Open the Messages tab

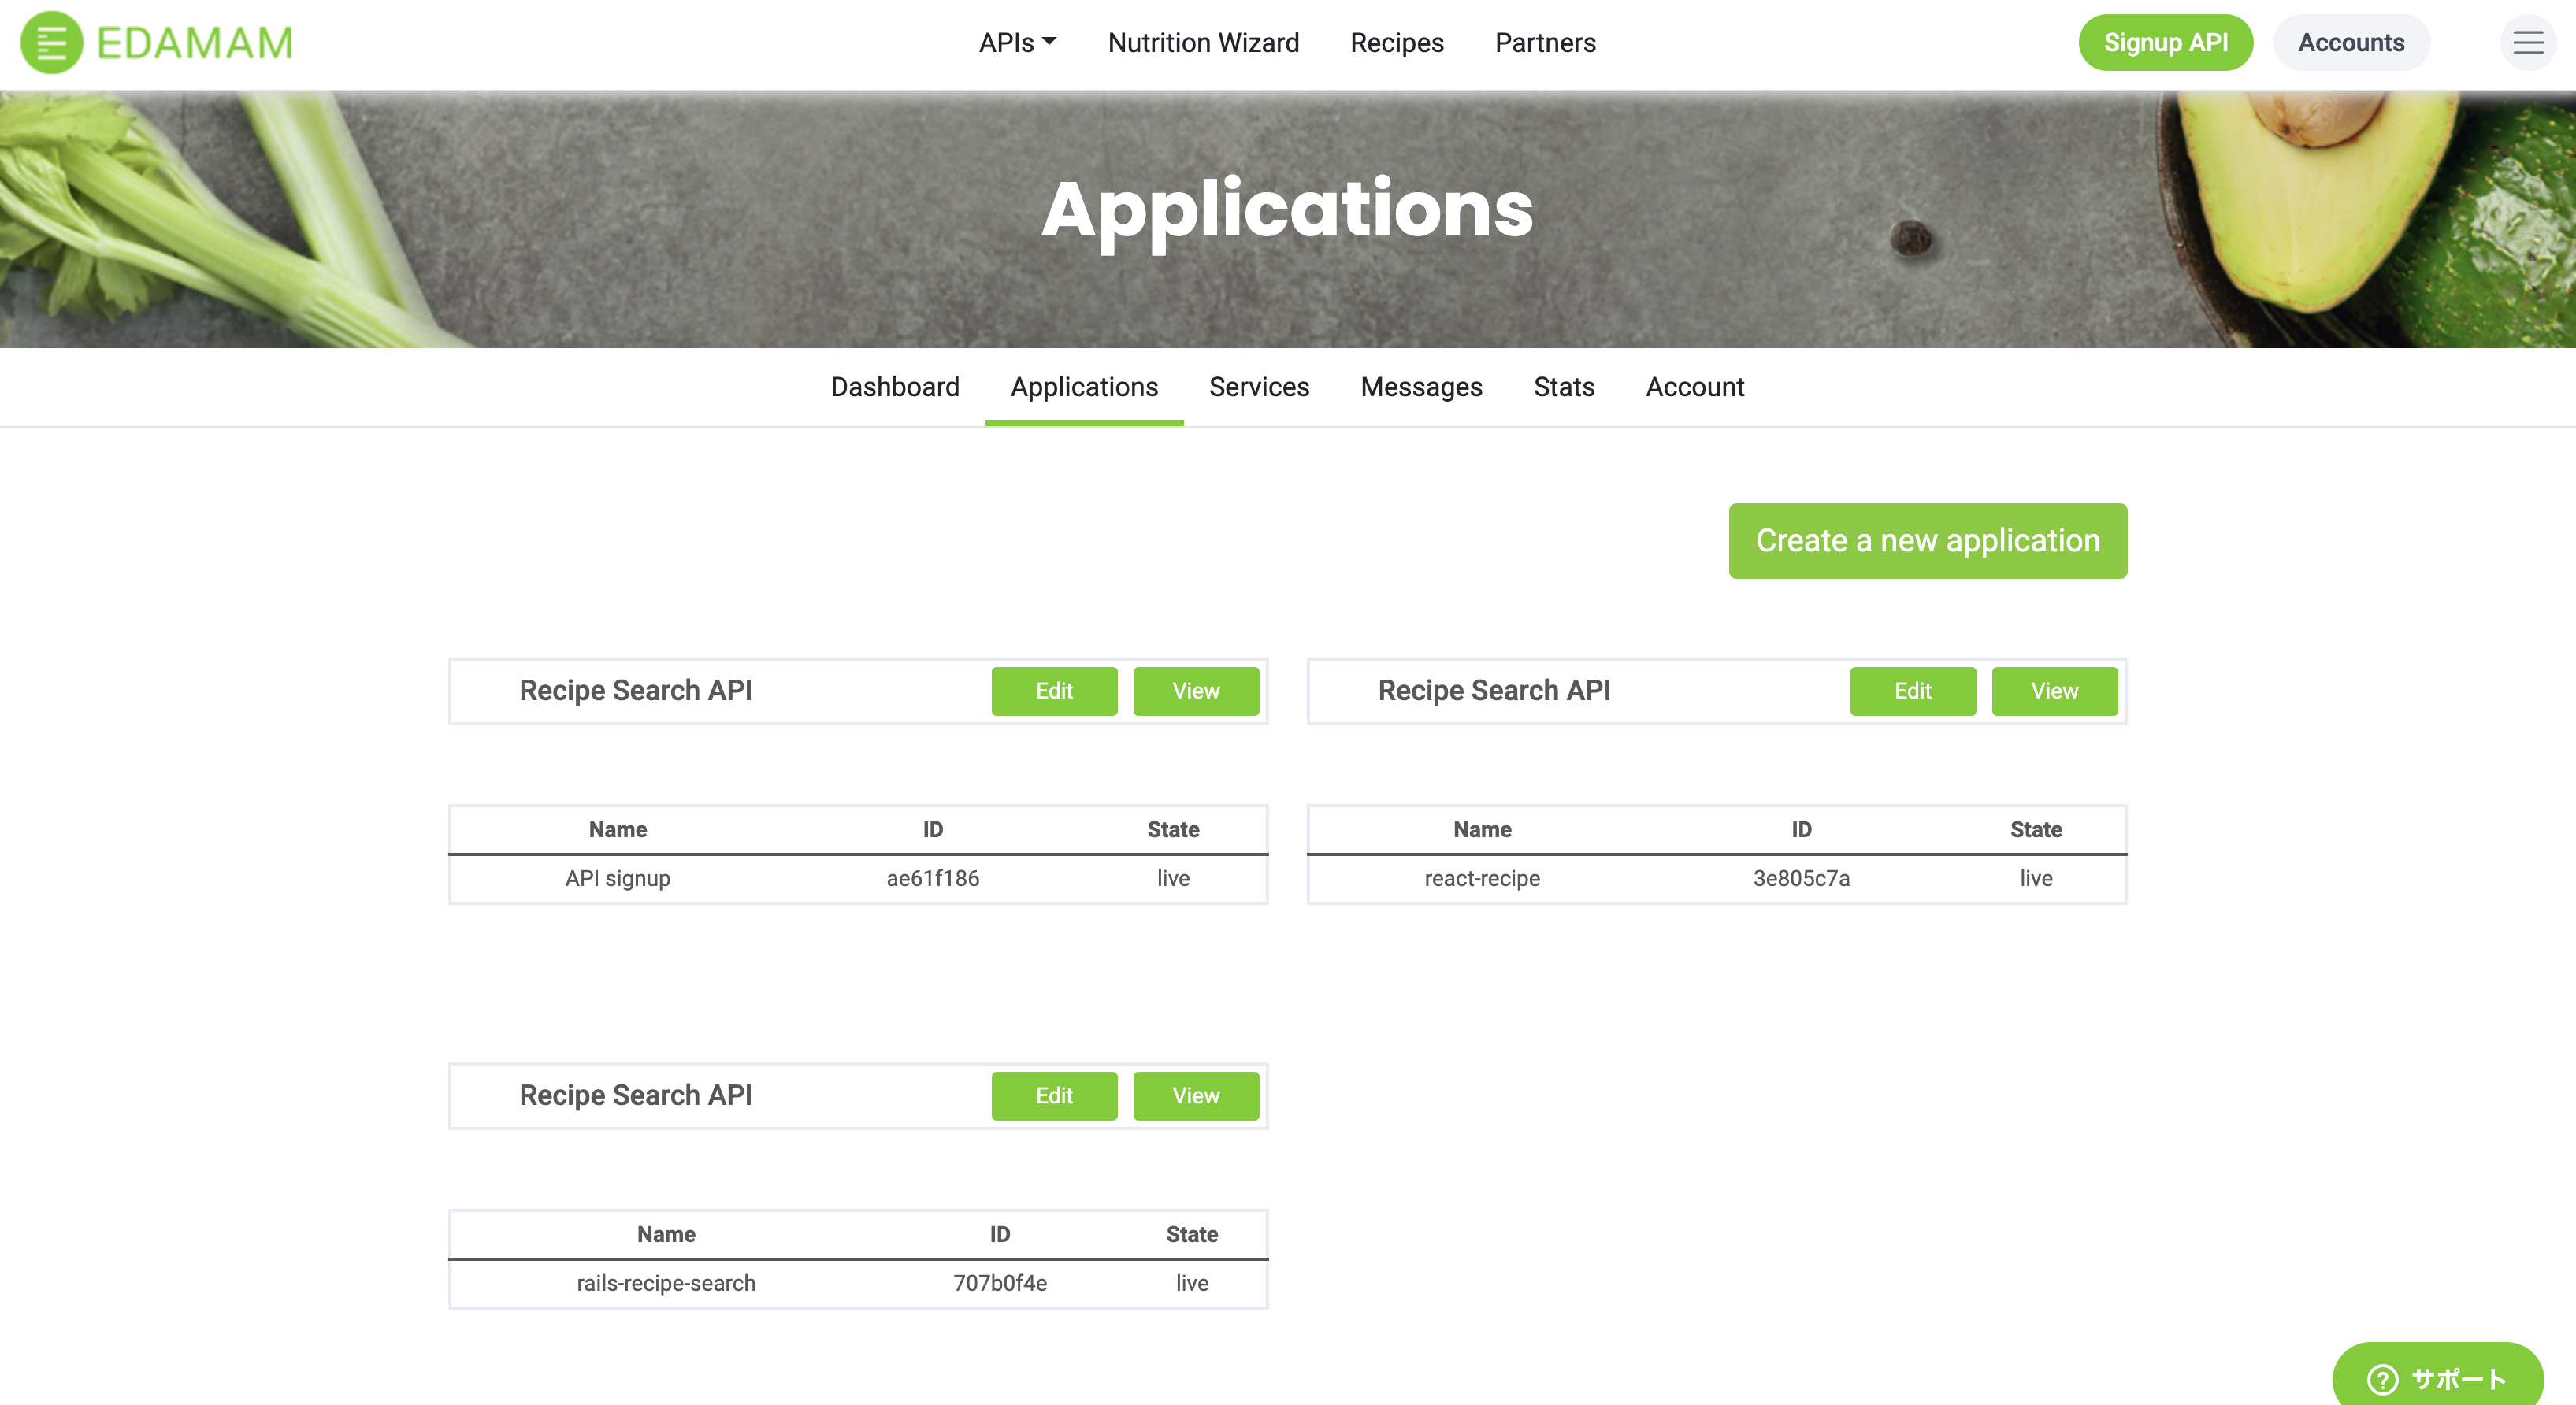tap(1420, 387)
